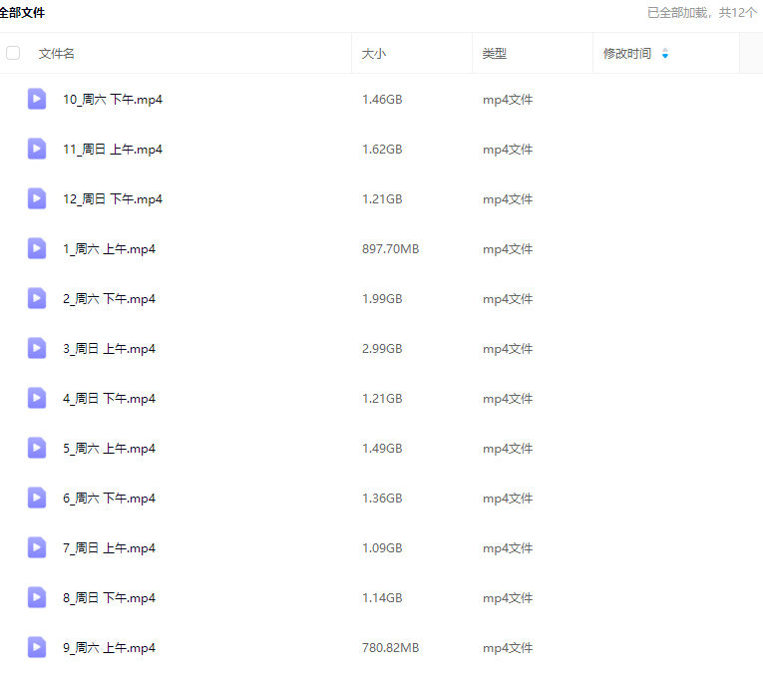Click video icon for 7_周日 上午.mp4

[x=37, y=547]
